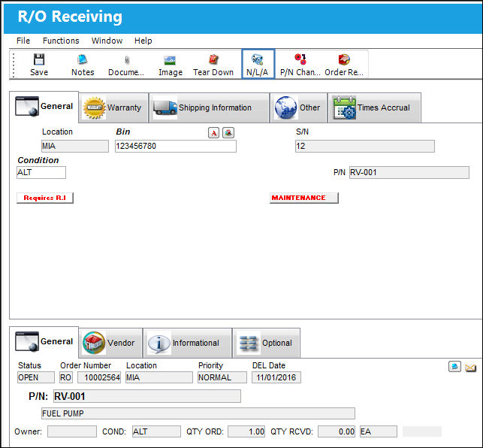The image size is (483, 448).
Task: Click the S/N field showing 12
Action: pos(365,146)
